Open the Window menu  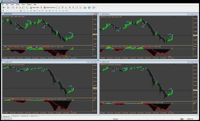coord(29,4)
